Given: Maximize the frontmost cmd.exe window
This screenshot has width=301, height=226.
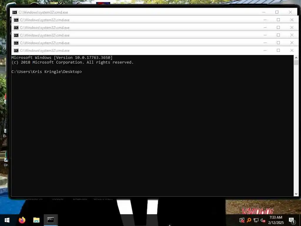Looking at the screenshot, I should click(278, 50).
